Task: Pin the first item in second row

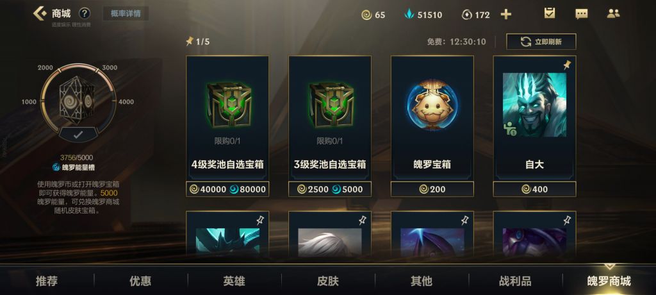Action: click(x=260, y=221)
